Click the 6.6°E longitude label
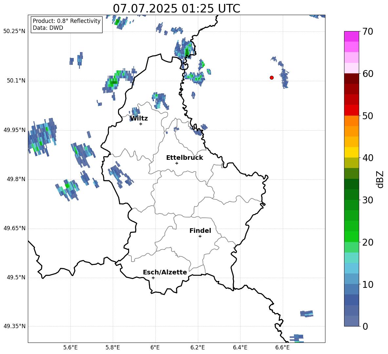The height and width of the screenshot is (354, 388). 282,347
